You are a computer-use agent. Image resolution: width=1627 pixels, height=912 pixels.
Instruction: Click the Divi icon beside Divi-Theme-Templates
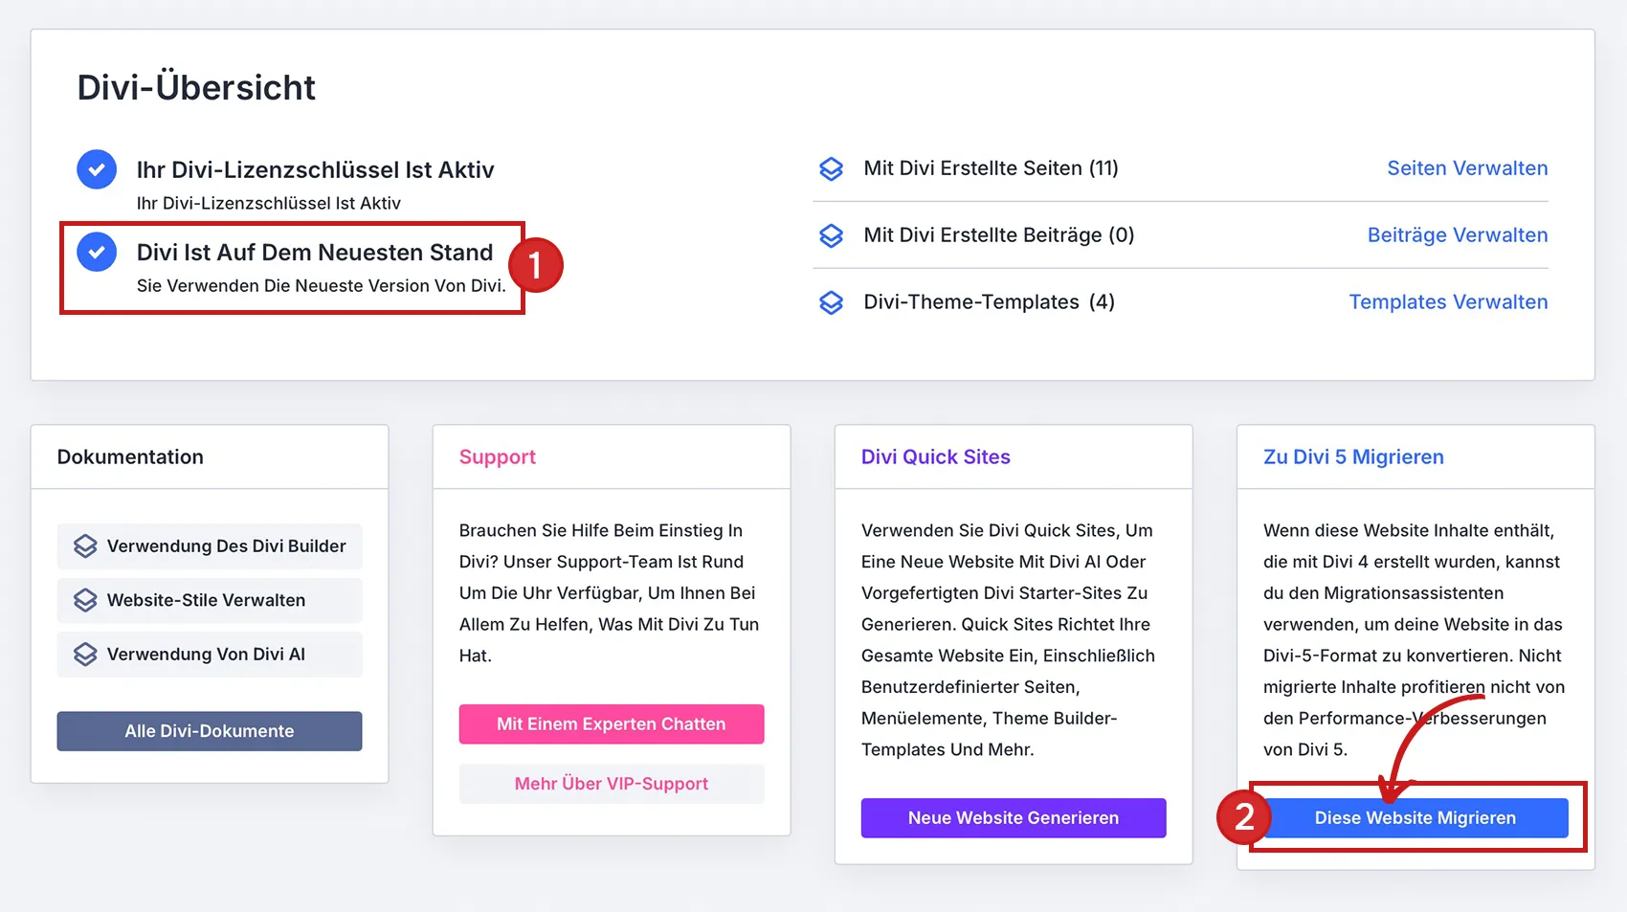[x=831, y=302]
